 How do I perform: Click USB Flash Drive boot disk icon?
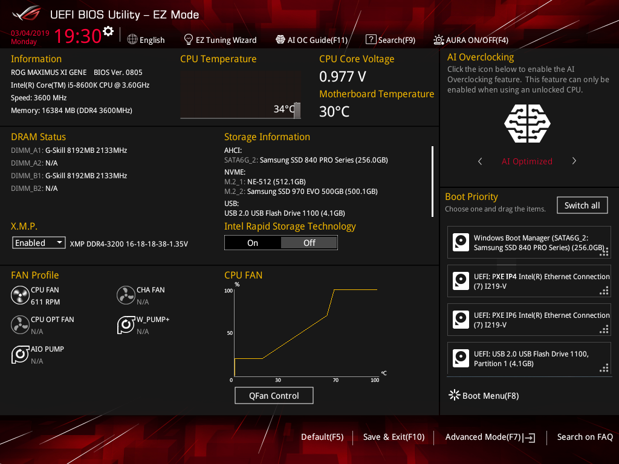coord(461,358)
